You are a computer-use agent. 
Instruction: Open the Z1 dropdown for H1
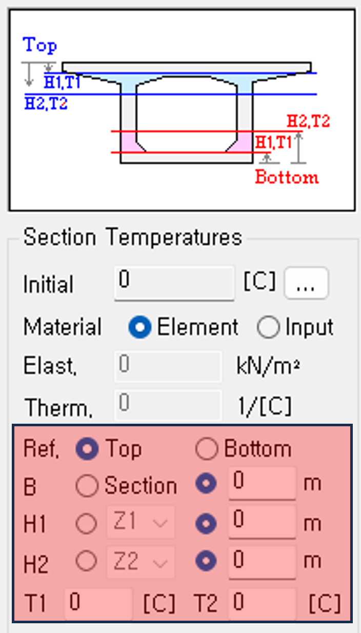point(141,523)
